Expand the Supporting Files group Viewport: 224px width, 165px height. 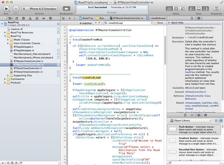pos(8,75)
